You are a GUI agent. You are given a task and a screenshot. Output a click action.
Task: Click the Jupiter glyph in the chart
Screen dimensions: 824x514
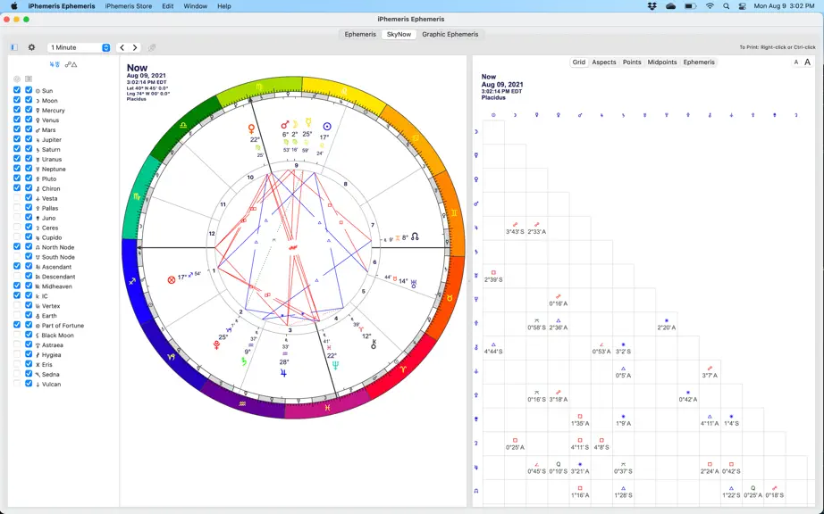click(284, 373)
